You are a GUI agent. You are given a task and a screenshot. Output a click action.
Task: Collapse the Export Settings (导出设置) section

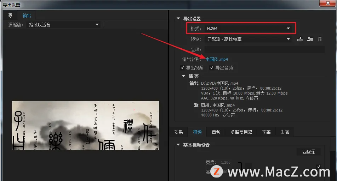click(x=178, y=18)
